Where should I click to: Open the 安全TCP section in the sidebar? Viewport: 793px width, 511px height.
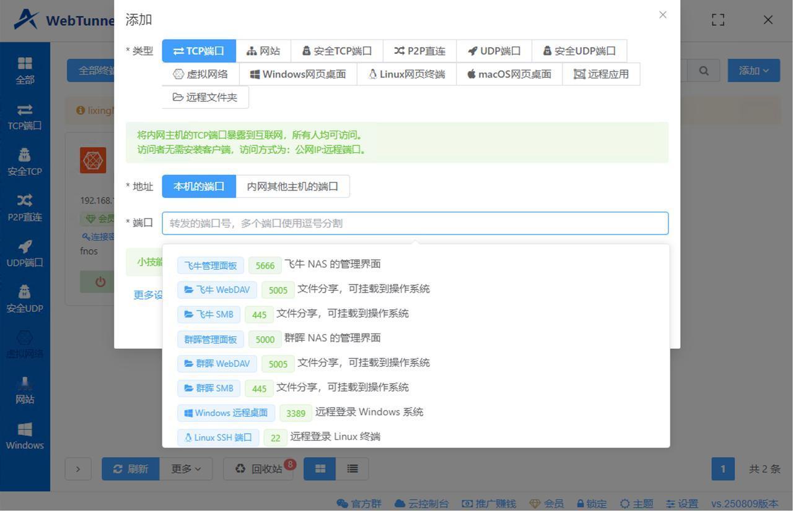[25, 162]
